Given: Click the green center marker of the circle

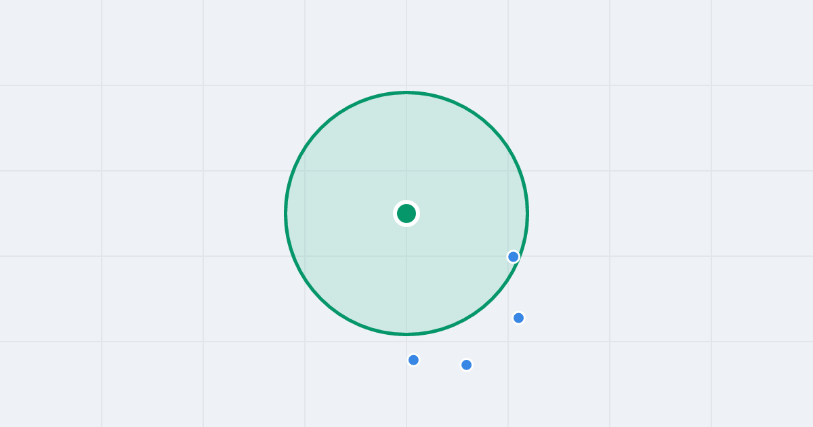Looking at the screenshot, I should [406, 213].
